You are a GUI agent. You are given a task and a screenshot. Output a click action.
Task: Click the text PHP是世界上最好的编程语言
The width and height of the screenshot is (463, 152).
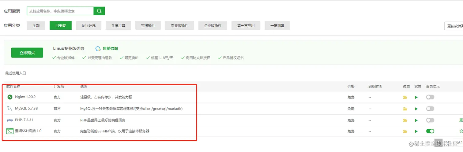(x=102, y=120)
